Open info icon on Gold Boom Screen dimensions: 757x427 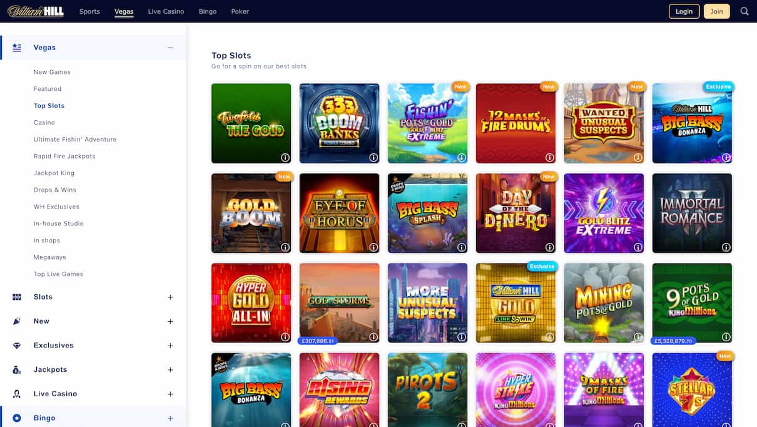click(285, 247)
